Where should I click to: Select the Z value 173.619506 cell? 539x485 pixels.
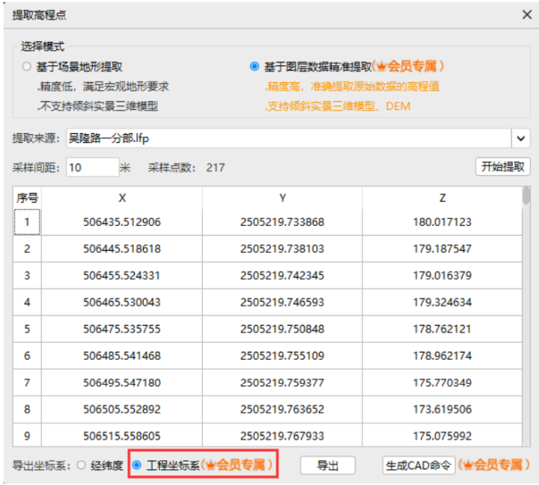pyautogui.click(x=442, y=409)
